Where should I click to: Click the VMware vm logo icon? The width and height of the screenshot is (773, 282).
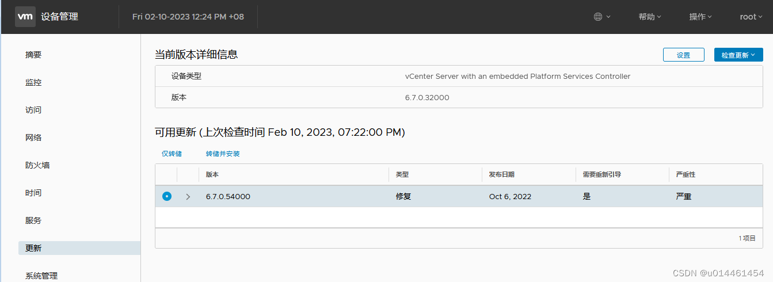(x=25, y=17)
